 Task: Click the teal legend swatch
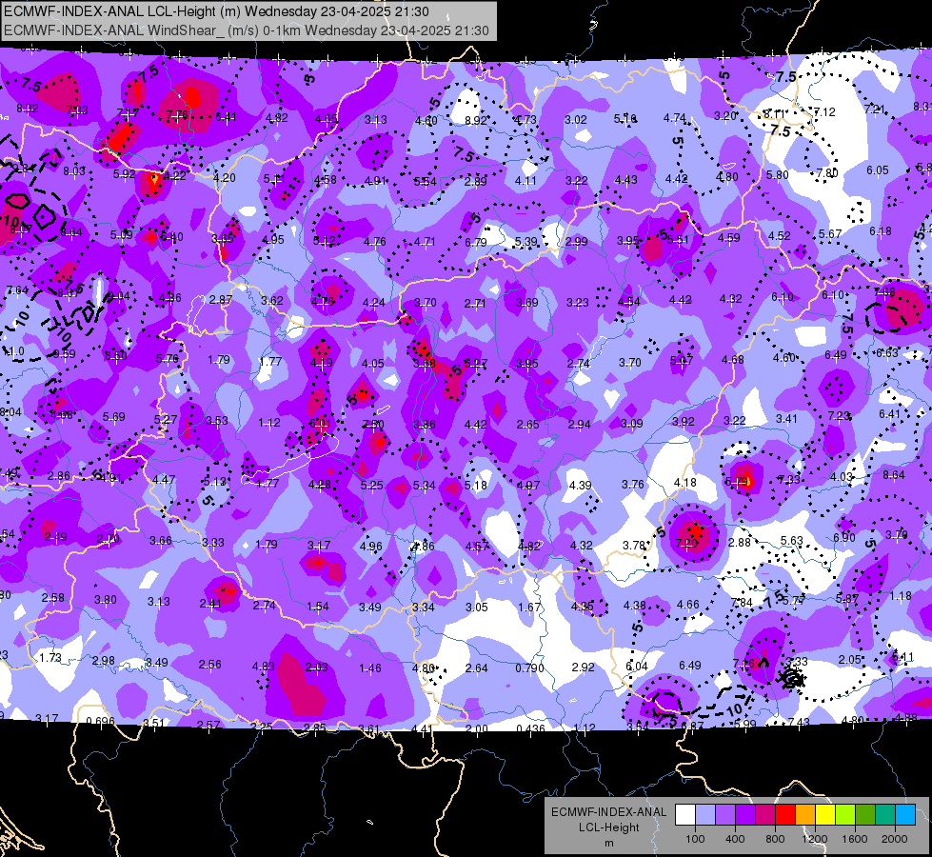point(885,815)
